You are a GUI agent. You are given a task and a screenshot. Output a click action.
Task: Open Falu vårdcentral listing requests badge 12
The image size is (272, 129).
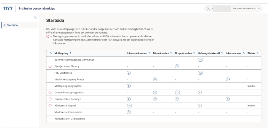[x=200, y=73]
